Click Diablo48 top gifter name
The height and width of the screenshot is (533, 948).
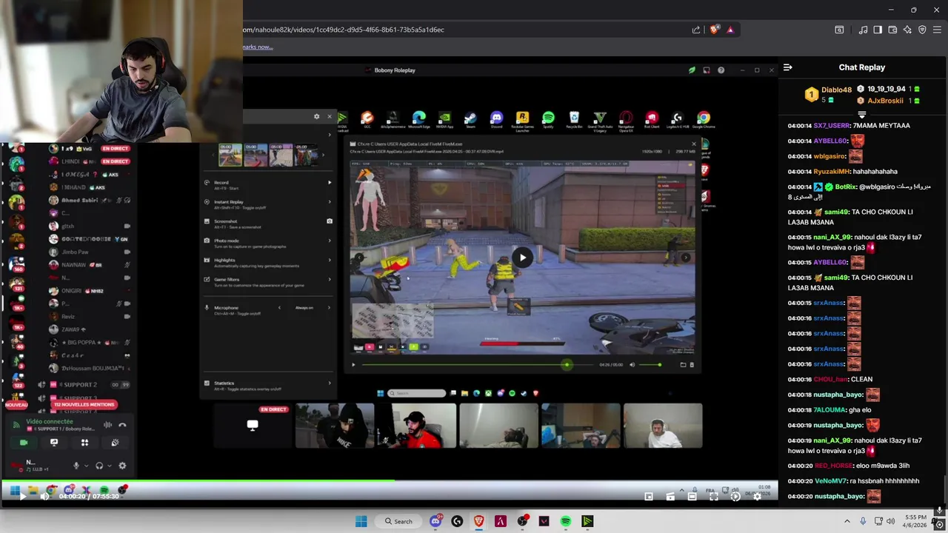pyautogui.click(x=836, y=90)
